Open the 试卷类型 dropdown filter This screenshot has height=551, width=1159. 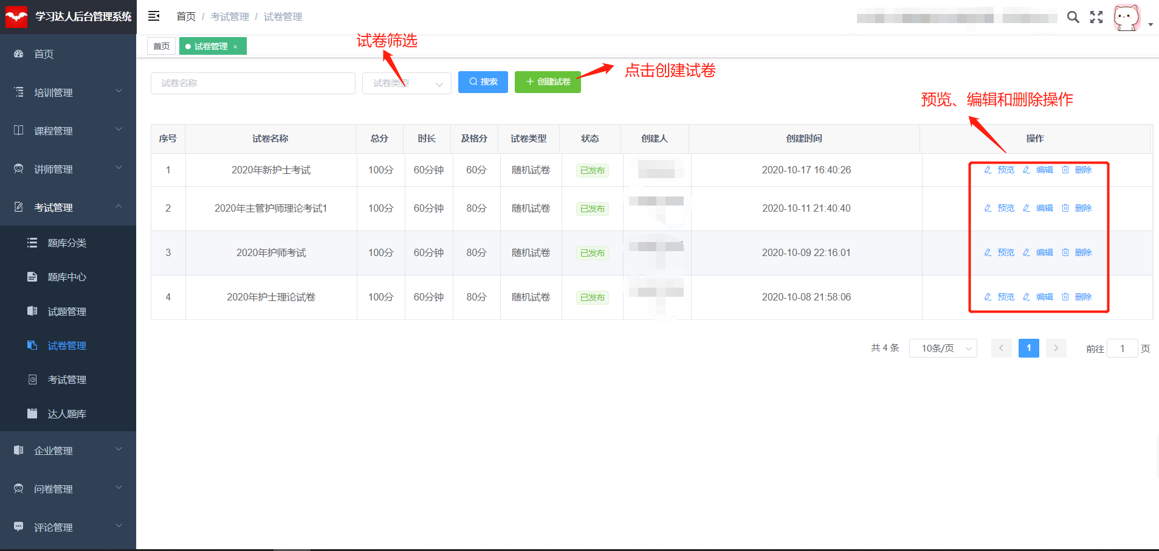(x=407, y=83)
